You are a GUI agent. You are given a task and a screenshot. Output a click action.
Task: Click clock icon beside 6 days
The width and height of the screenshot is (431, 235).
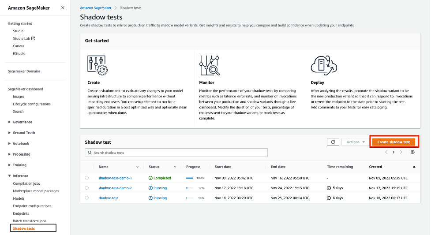[329, 198]
